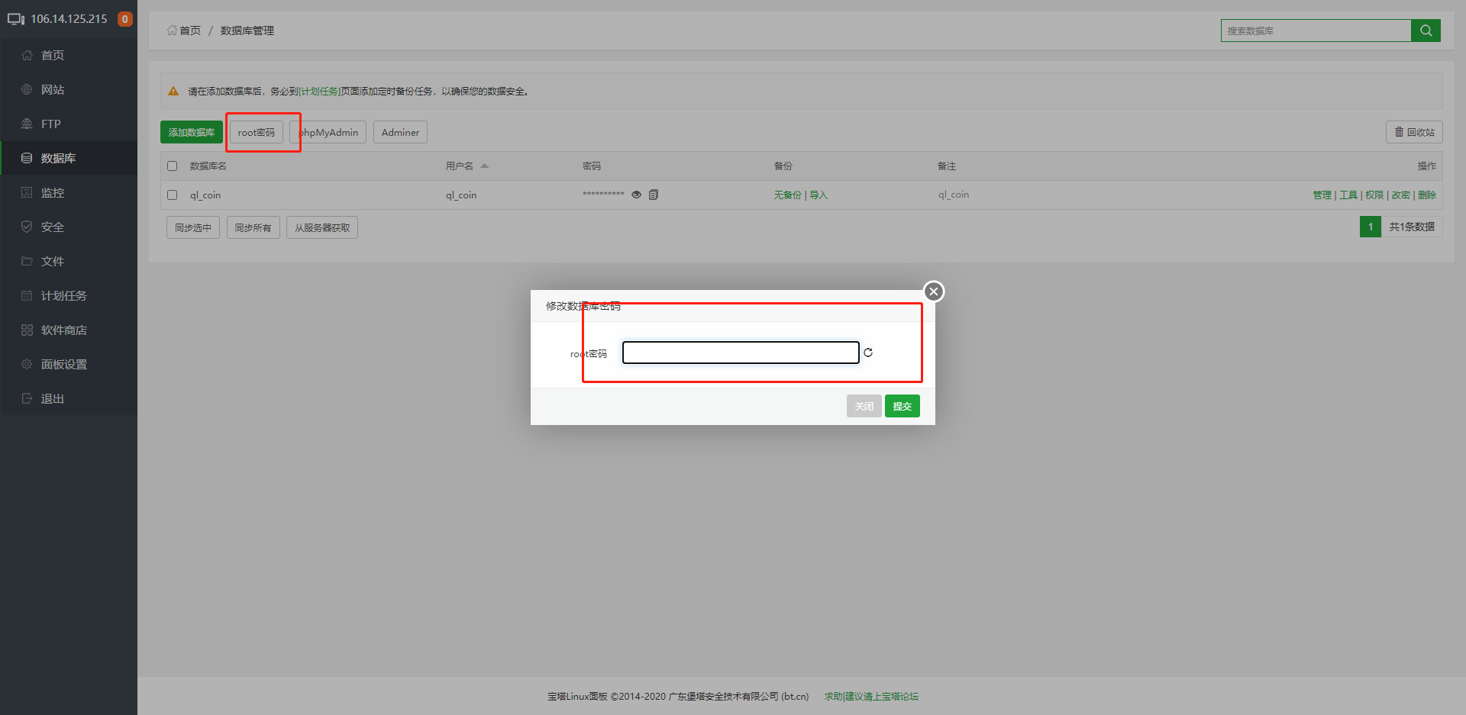Click the ql_coin database name cell
This screenshot has width=1466, height=715.
[x=205, y=195]
